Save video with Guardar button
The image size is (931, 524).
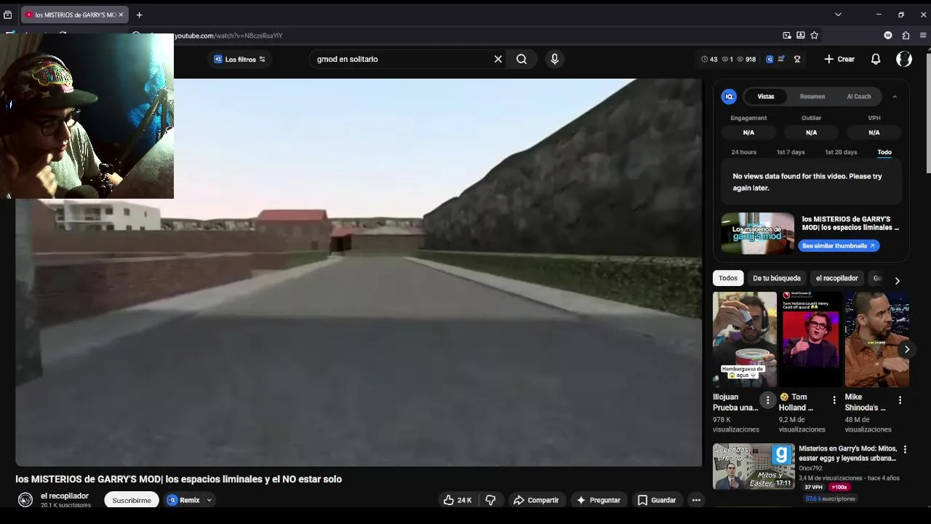point(657,500)
